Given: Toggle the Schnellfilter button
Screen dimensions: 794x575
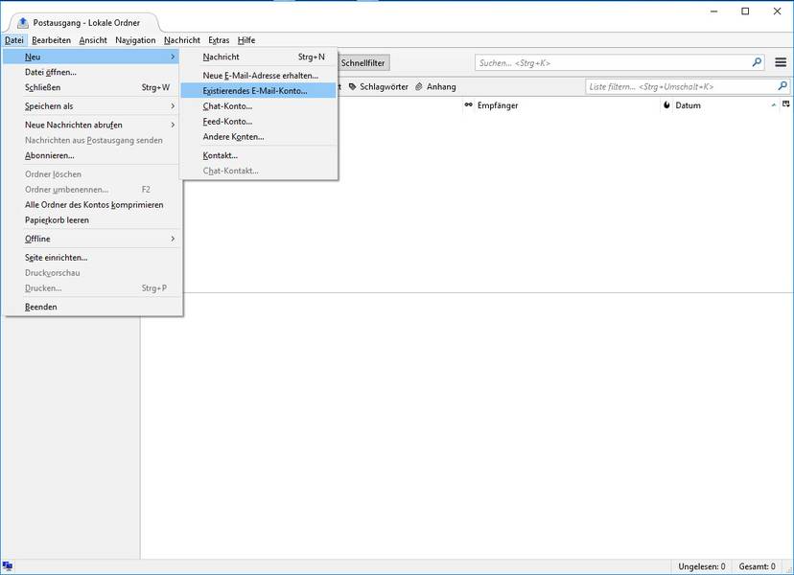Looking at the screenshot, I should (x=362, y=62).
